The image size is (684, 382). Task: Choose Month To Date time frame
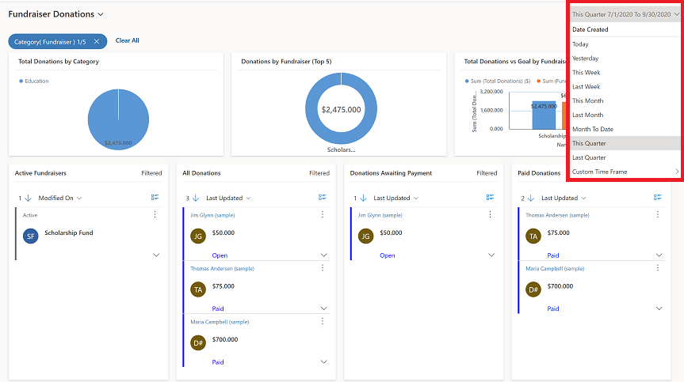[592, 129]
